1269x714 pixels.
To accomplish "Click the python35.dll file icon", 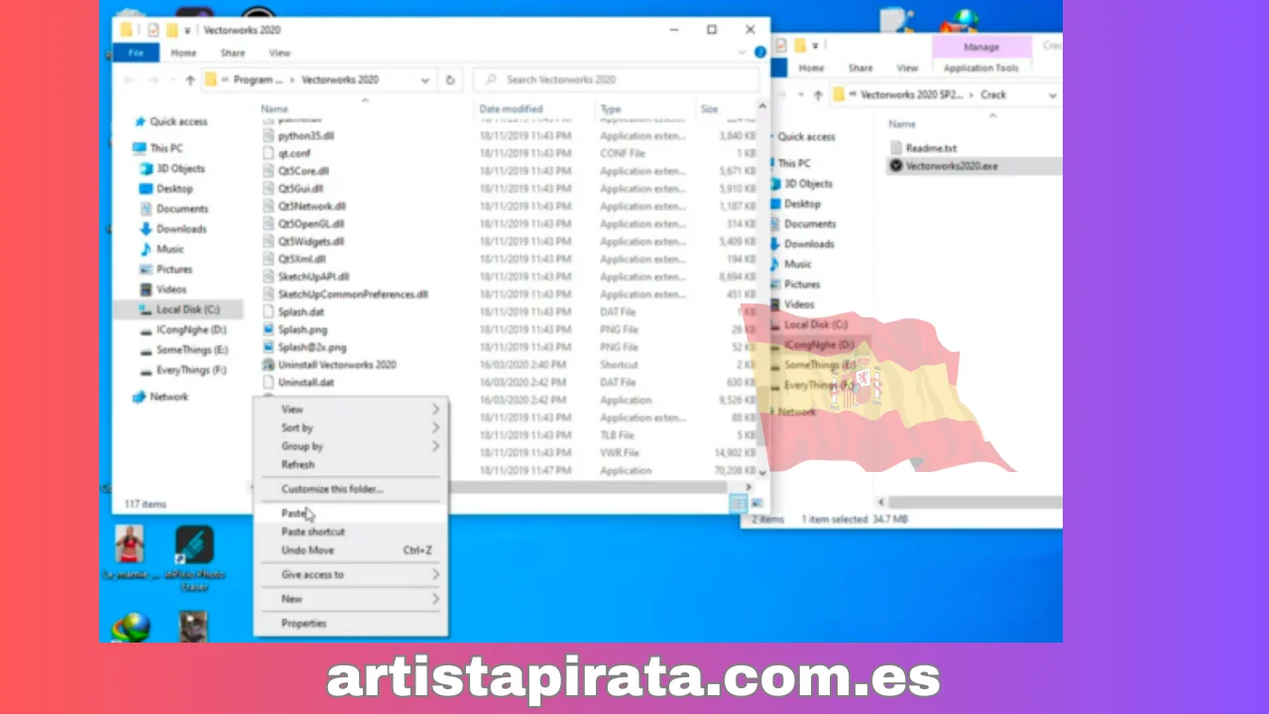I will (269, 136).
